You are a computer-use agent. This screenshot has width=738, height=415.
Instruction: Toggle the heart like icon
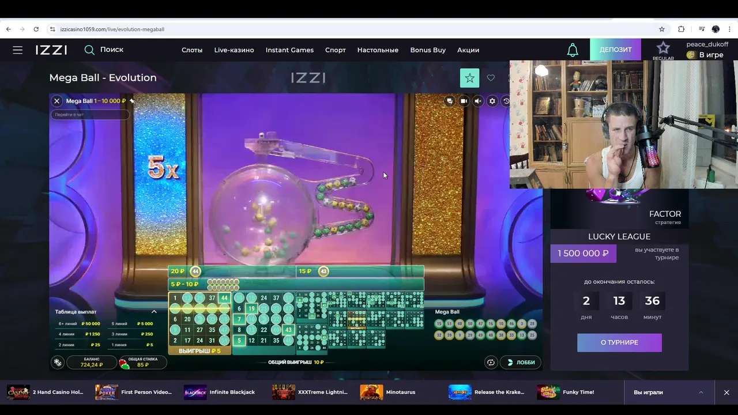(491, 78)
